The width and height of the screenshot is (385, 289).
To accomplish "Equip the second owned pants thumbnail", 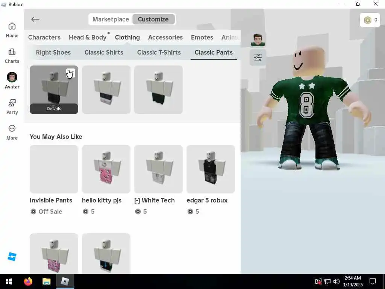I will (x=106, y=90).
